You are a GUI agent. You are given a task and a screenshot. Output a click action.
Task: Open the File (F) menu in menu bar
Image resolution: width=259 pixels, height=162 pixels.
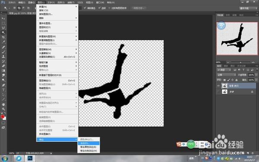(12, 2)
